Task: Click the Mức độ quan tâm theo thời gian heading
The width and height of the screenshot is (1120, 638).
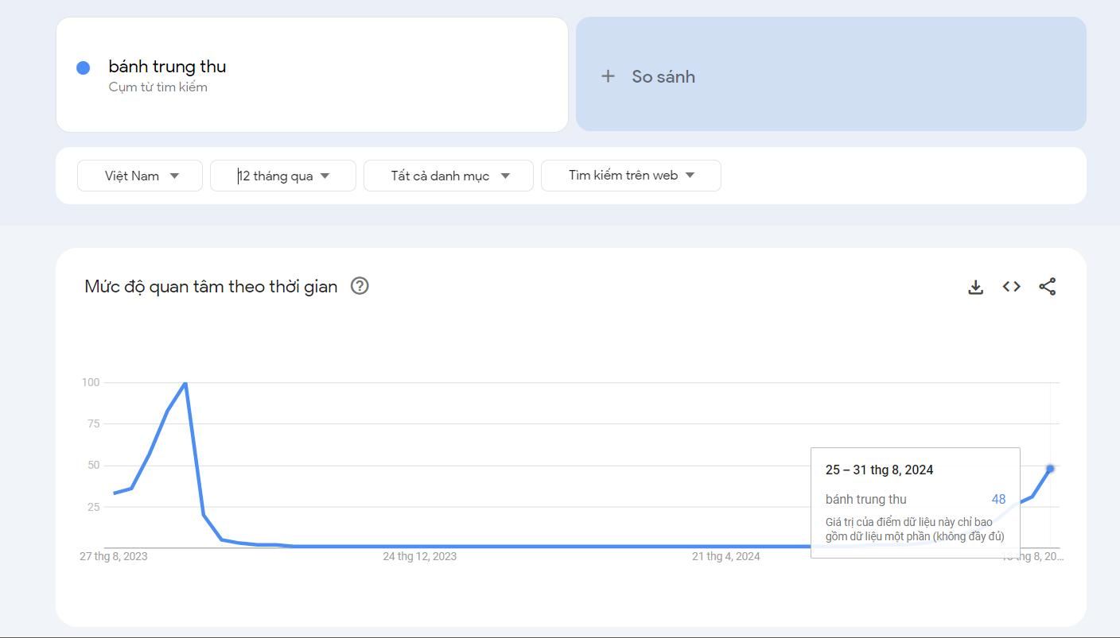Action: 211,286
